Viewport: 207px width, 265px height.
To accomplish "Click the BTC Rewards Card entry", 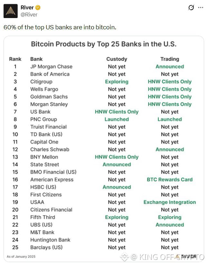I will pos(170,180).
